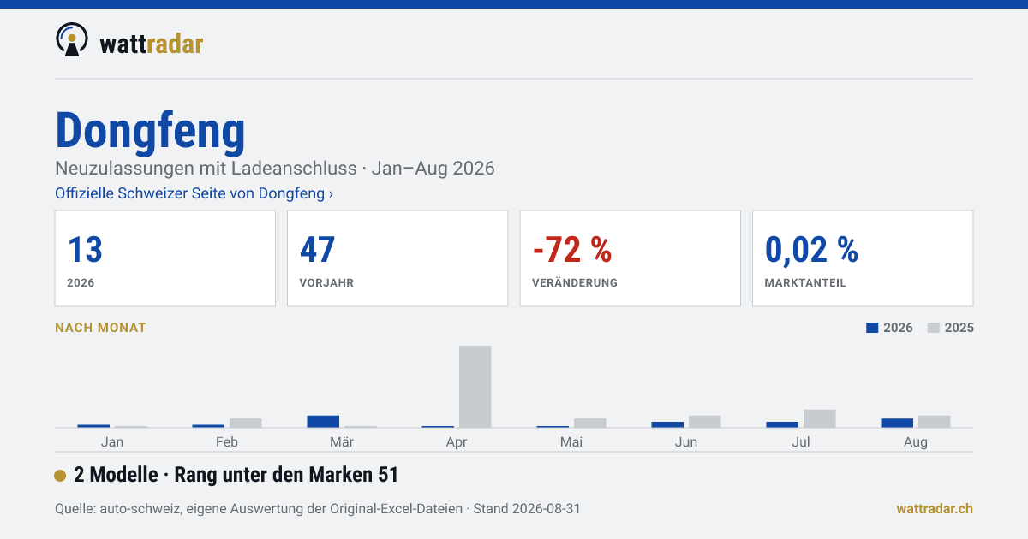Click the wattradar brand name text
Image resolution: width=1028 pixels, height=539 pixels.
point(151,43)
